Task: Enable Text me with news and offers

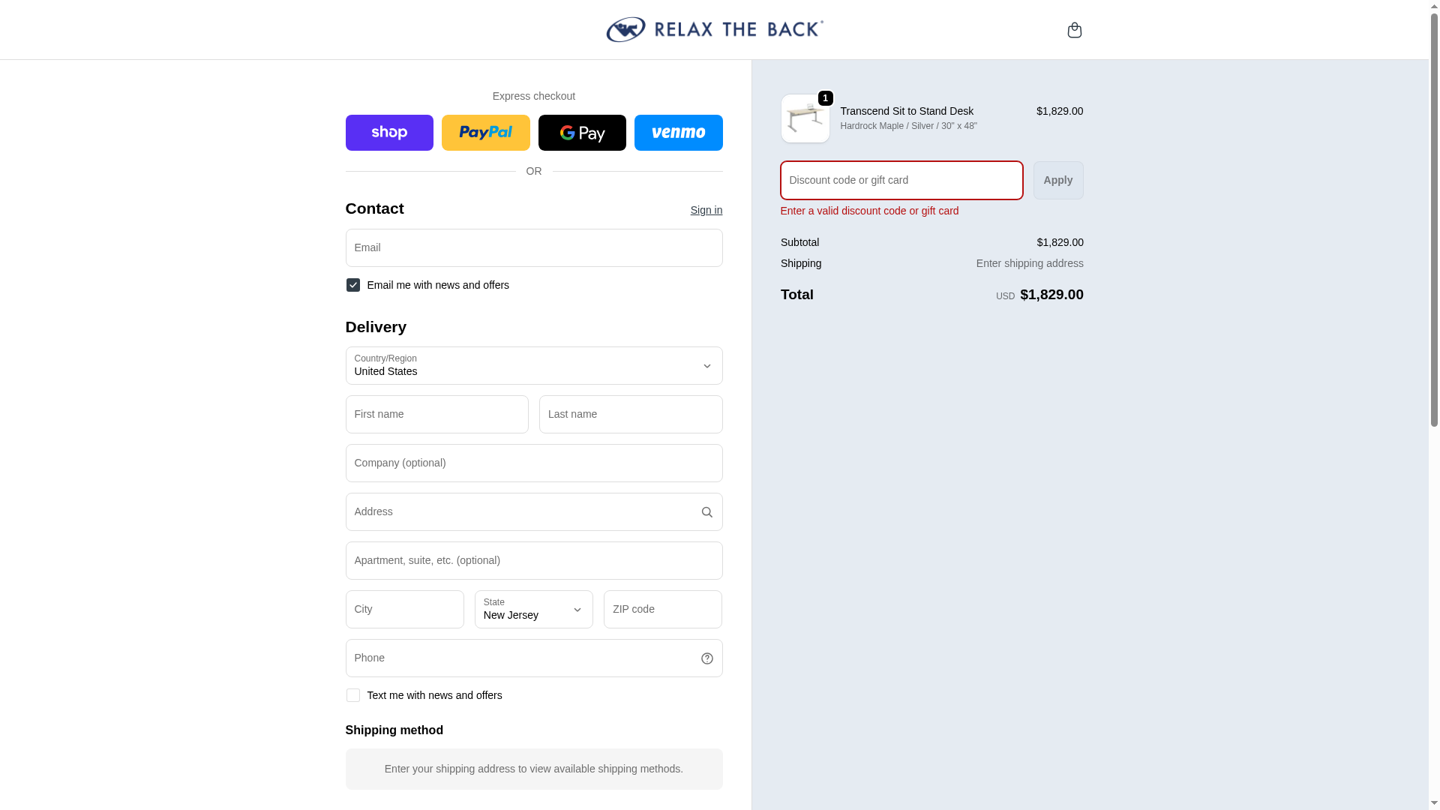Action: coord(353,695)
